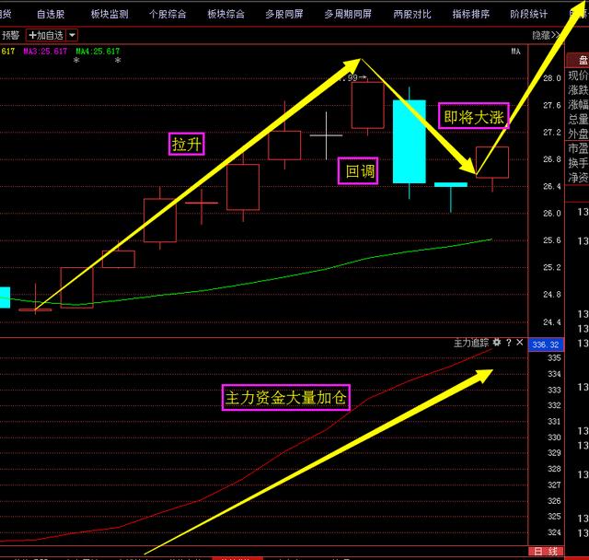Click the 即将大涨 annotation label
Screen dimensions: 589x560
pos(473,117)
